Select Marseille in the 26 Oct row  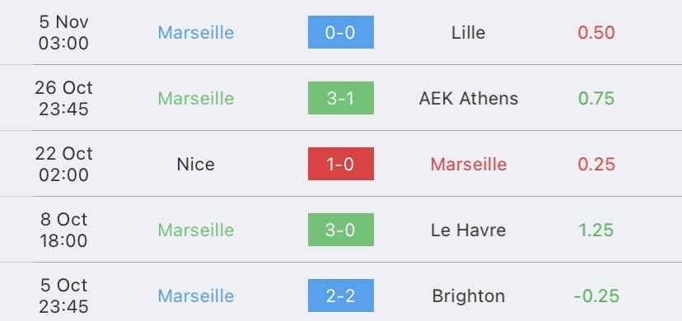[x=196, y=99]
